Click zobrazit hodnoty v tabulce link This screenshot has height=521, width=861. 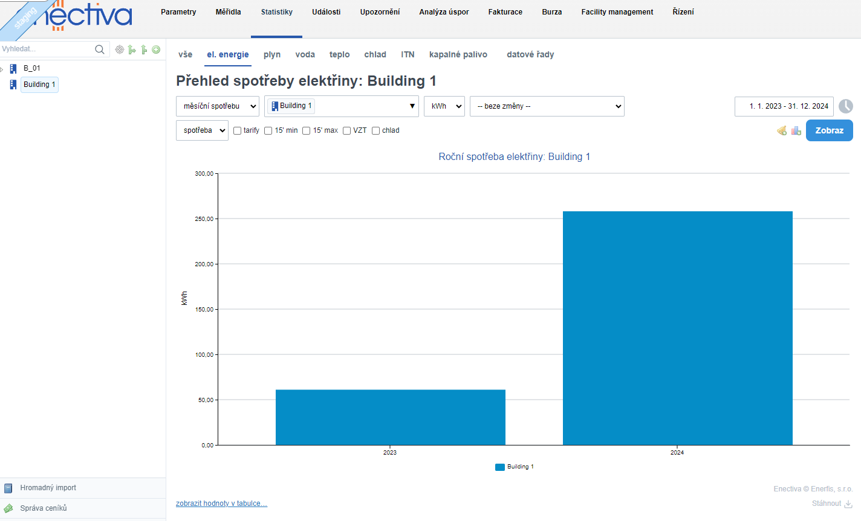tap(221, 503)
